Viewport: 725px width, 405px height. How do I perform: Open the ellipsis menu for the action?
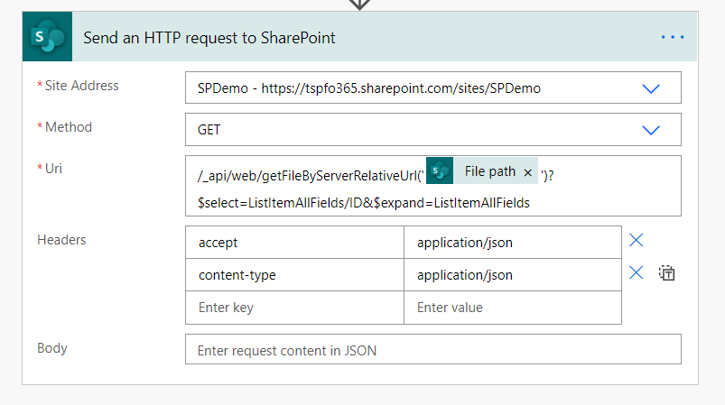[673, 37]
